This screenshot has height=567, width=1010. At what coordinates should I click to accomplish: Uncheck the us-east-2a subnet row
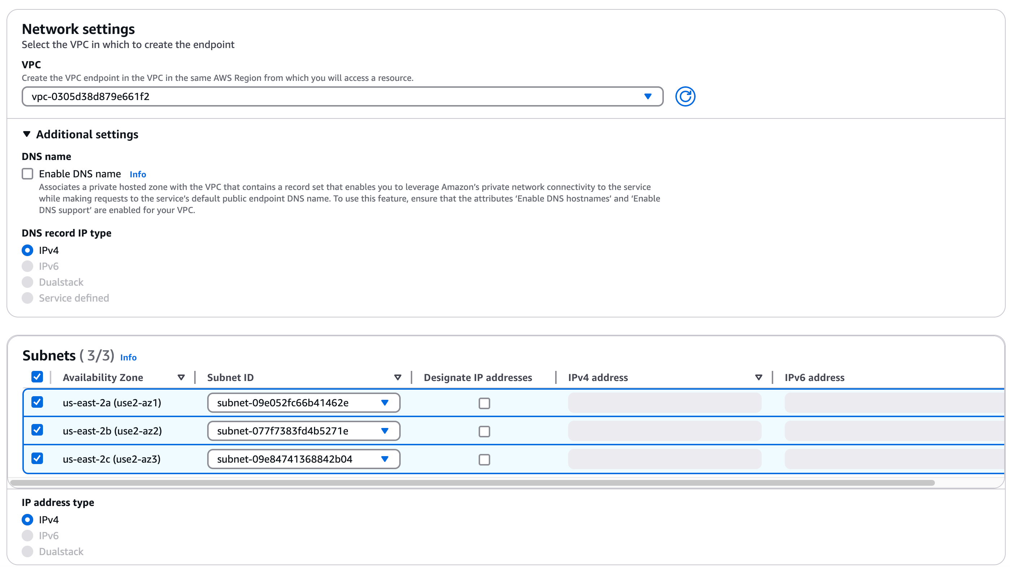pyautogui.click(x=37, y=402)
